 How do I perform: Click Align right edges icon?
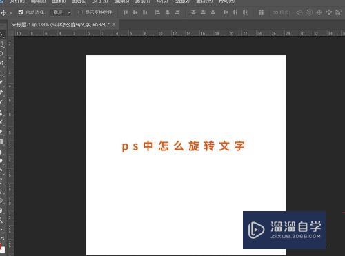(x=177, y=12)
